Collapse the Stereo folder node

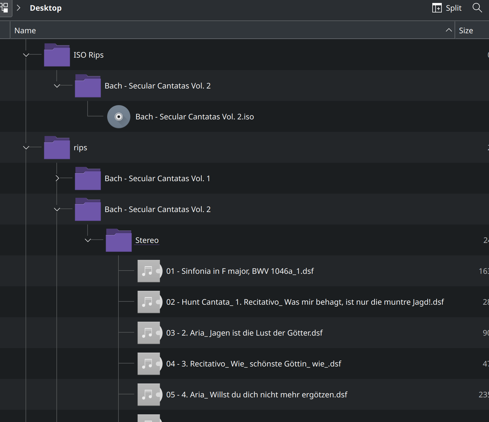[87, 241]
